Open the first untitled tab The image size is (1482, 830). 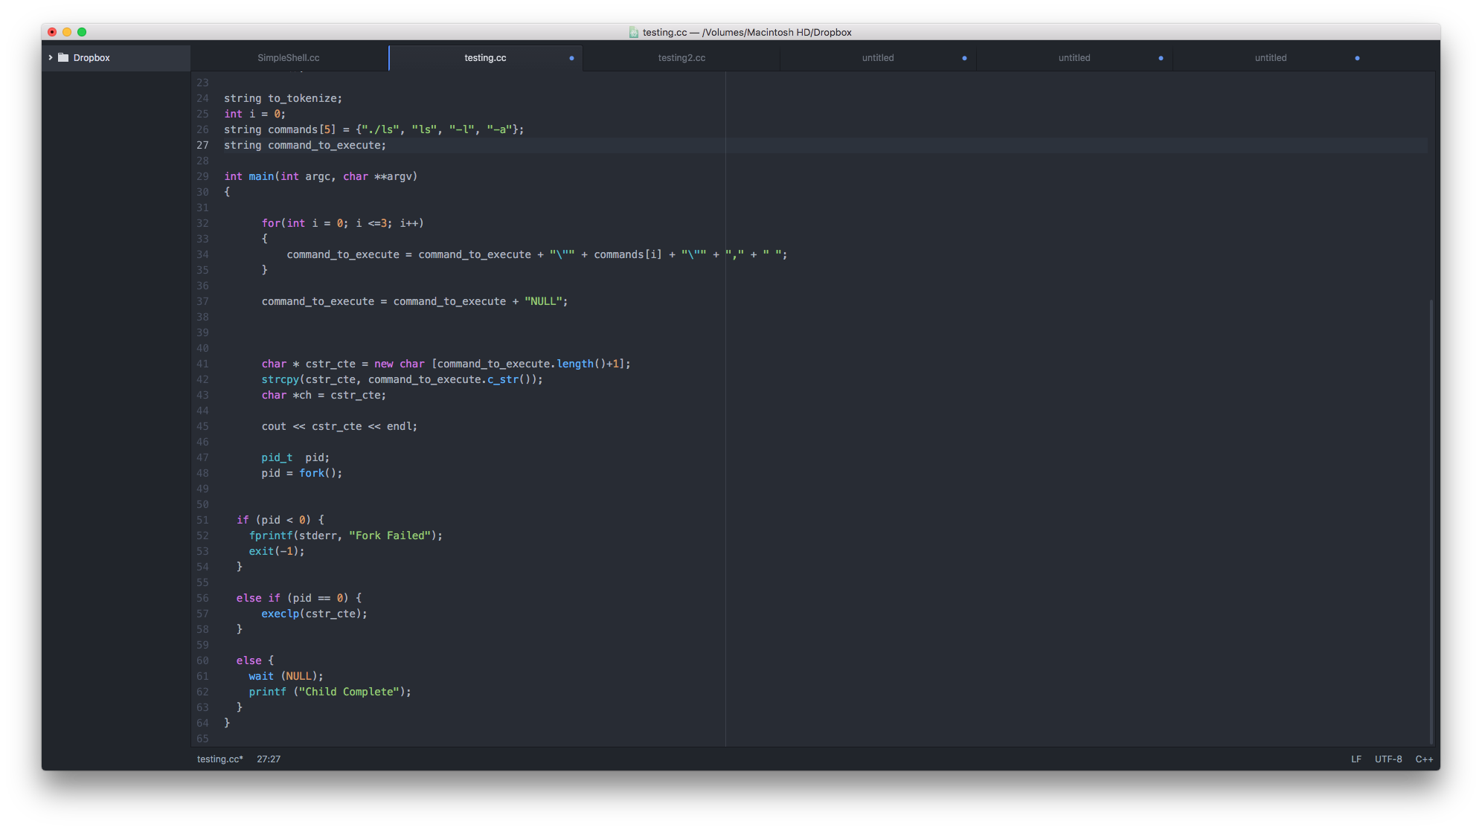(x=878, y=57)
